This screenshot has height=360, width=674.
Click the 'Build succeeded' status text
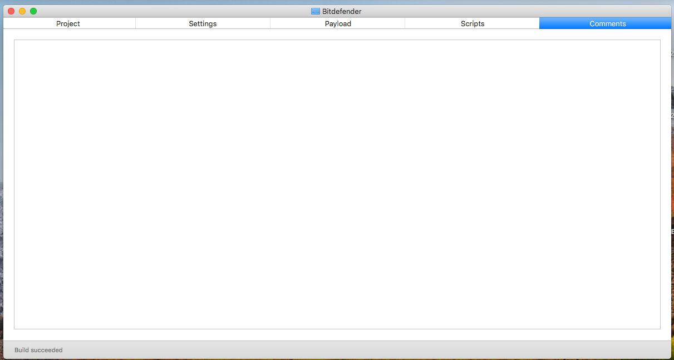(x=38, y=350)
